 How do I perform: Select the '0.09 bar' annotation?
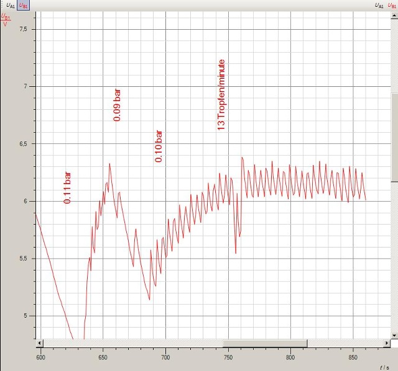[x=117, y=105]
